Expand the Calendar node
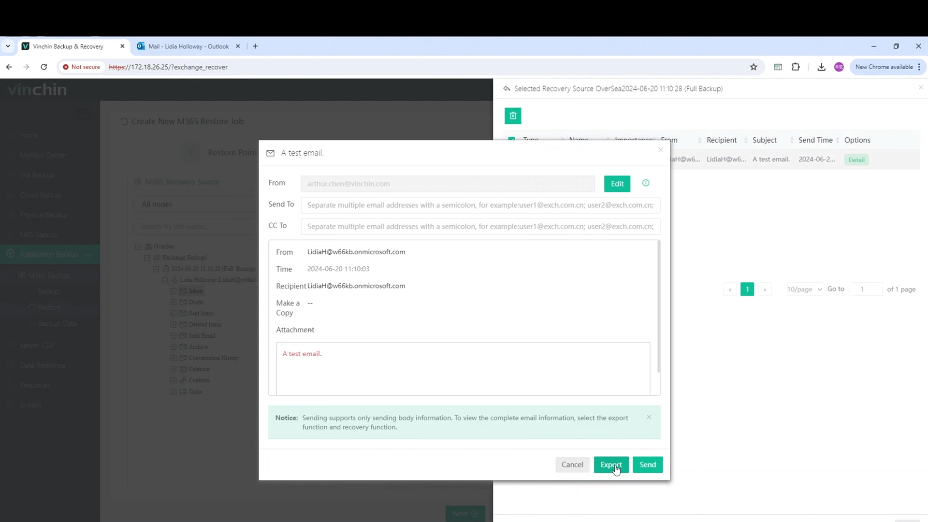The width and height of the screenshot is (928, 522). click(174, 369)
